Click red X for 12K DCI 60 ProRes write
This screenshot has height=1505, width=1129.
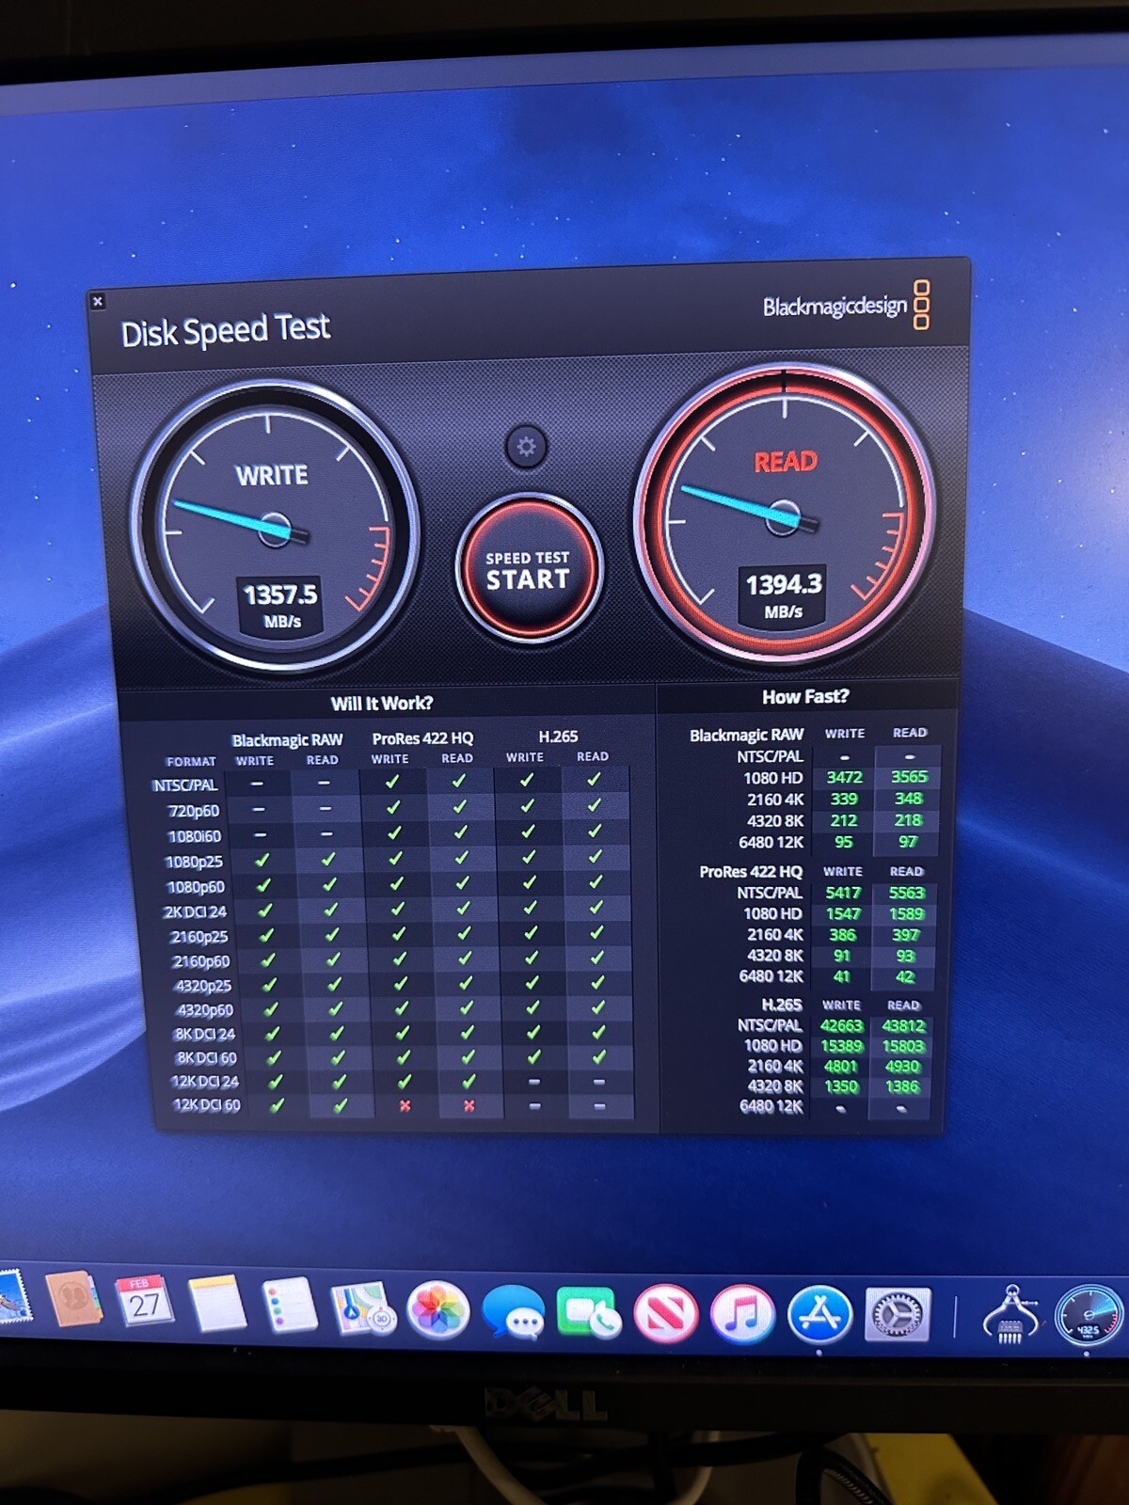tap(405, 1106)
